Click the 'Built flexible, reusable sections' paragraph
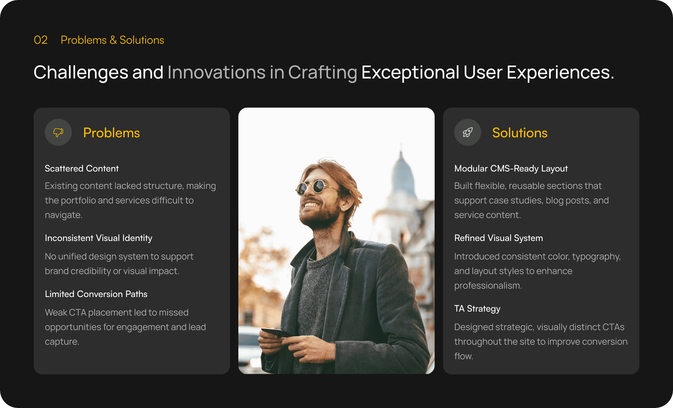The width and height of the screenshot is (673, 408). click(531, 200)
